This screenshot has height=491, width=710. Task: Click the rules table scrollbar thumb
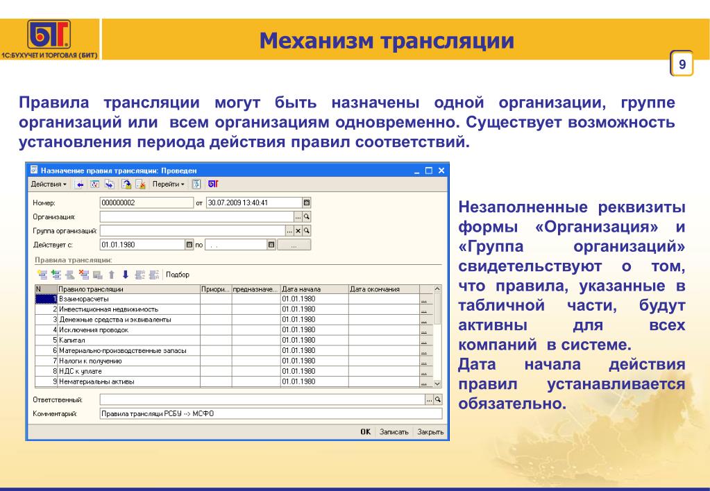(437, 309)
